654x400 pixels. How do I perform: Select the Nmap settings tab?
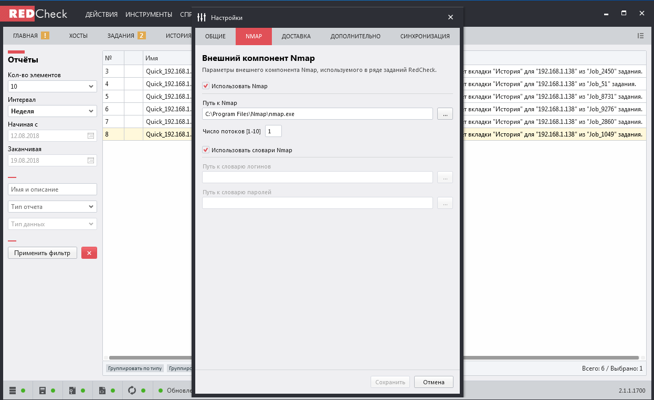[254, 36]
